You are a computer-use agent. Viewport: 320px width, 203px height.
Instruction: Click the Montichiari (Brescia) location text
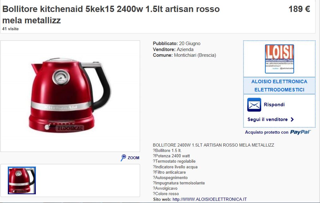tap(195, 55)
